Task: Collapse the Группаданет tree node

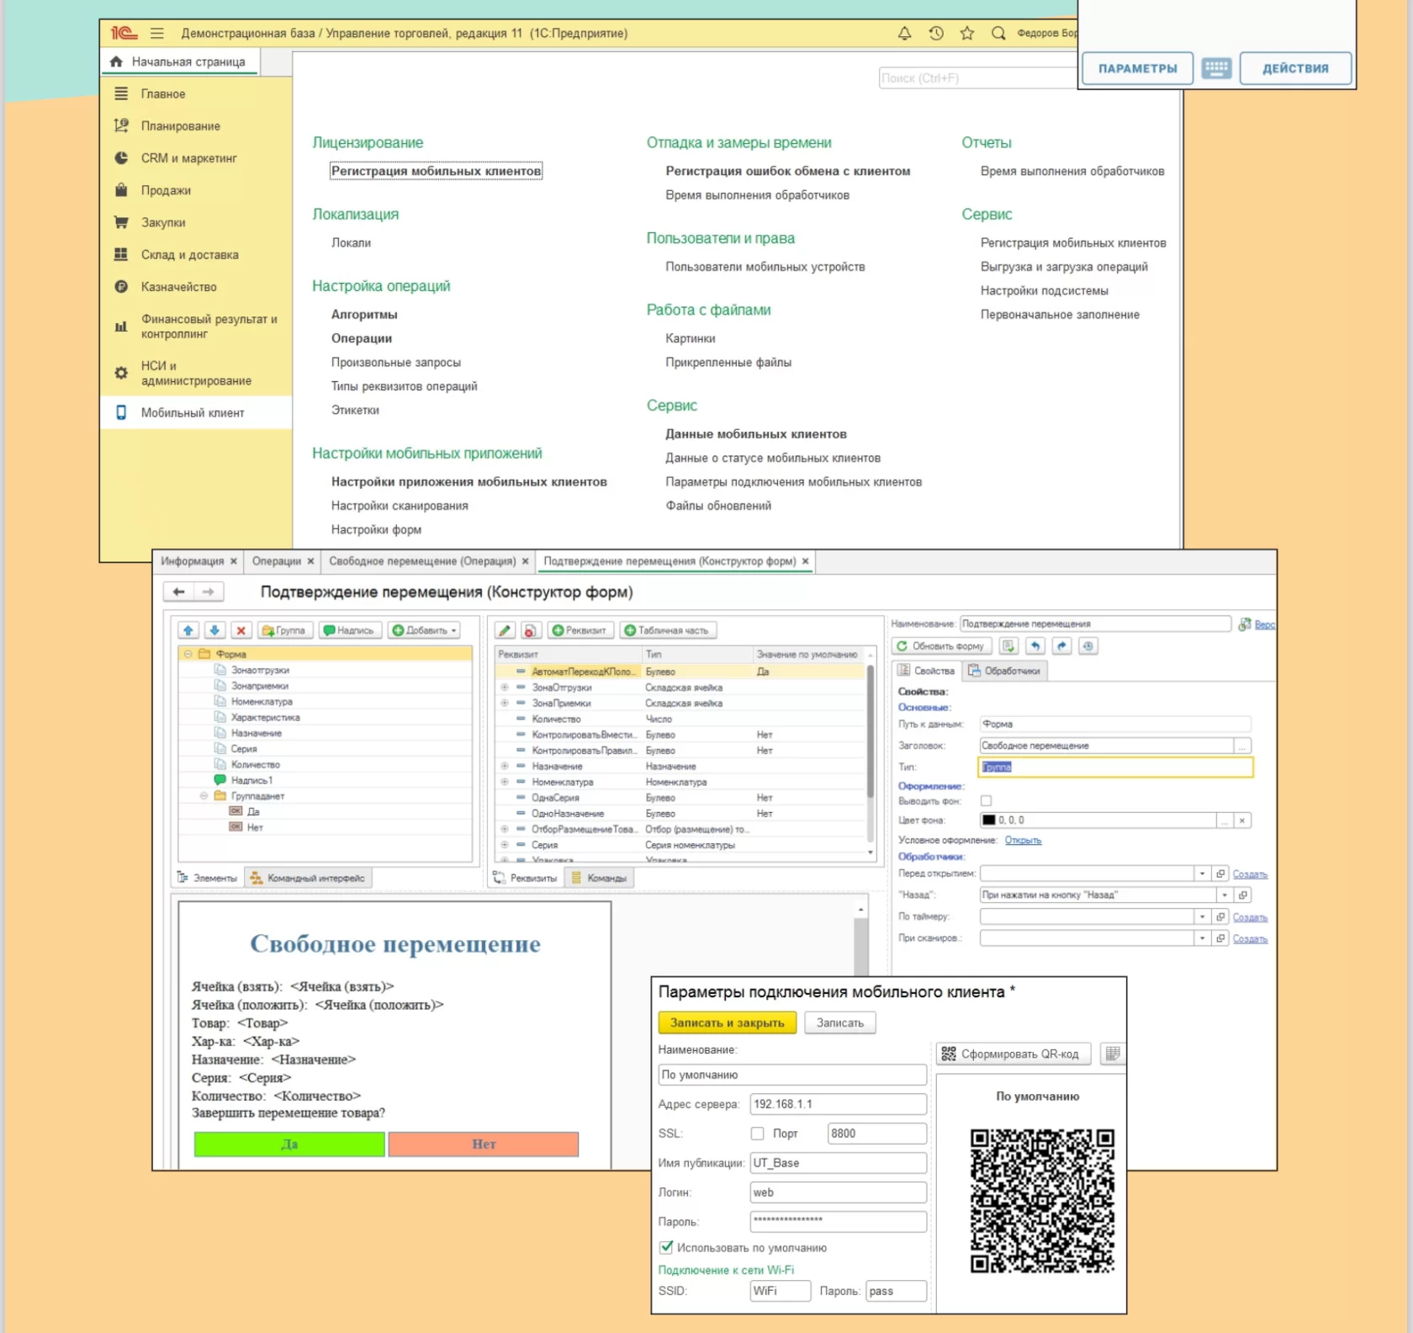Action: point(204,796)
